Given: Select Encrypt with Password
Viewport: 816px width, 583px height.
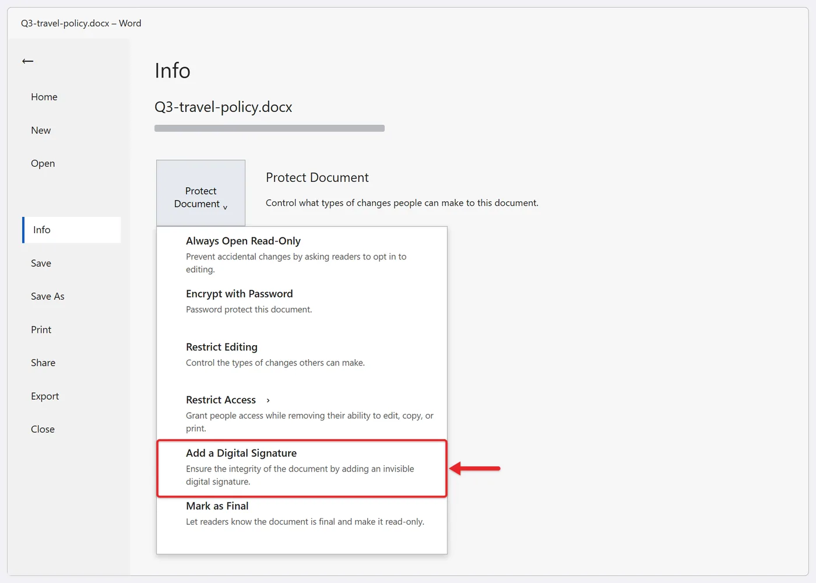Looking at the screenshot, I should 302,301.
